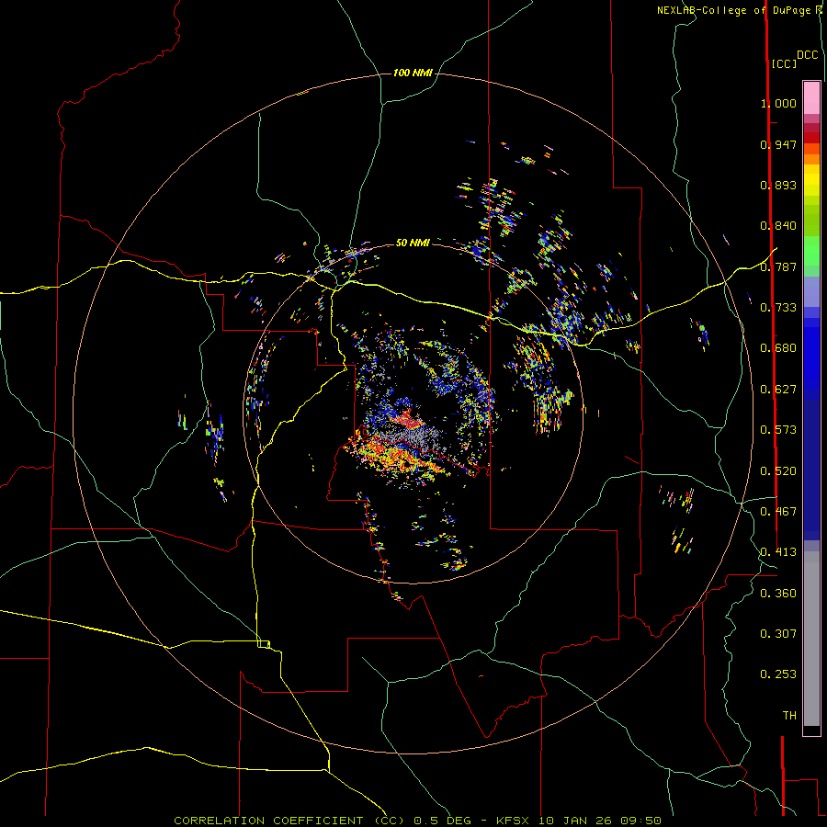Click the 0.733 legend value
The height and width of the screenshot is (827, 827).
pyautogui.click(x=778, y=308)
